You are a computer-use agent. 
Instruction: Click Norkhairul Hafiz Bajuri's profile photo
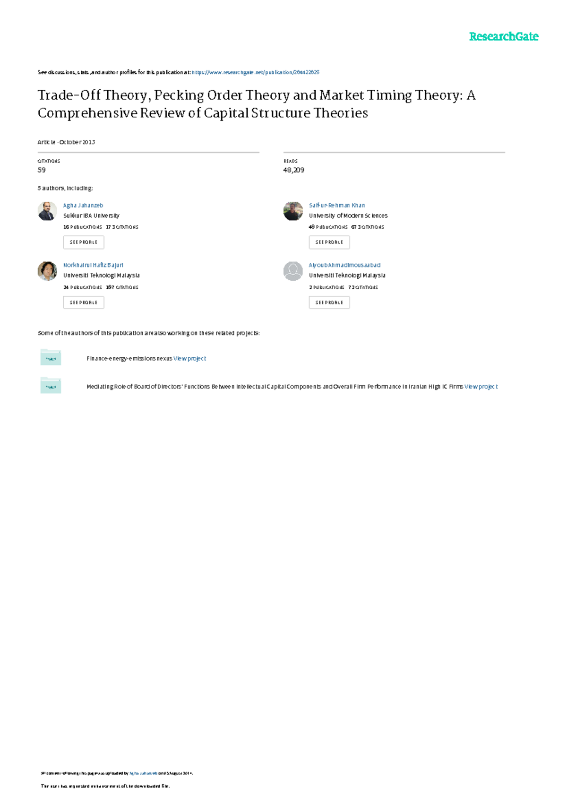(47, 271)
